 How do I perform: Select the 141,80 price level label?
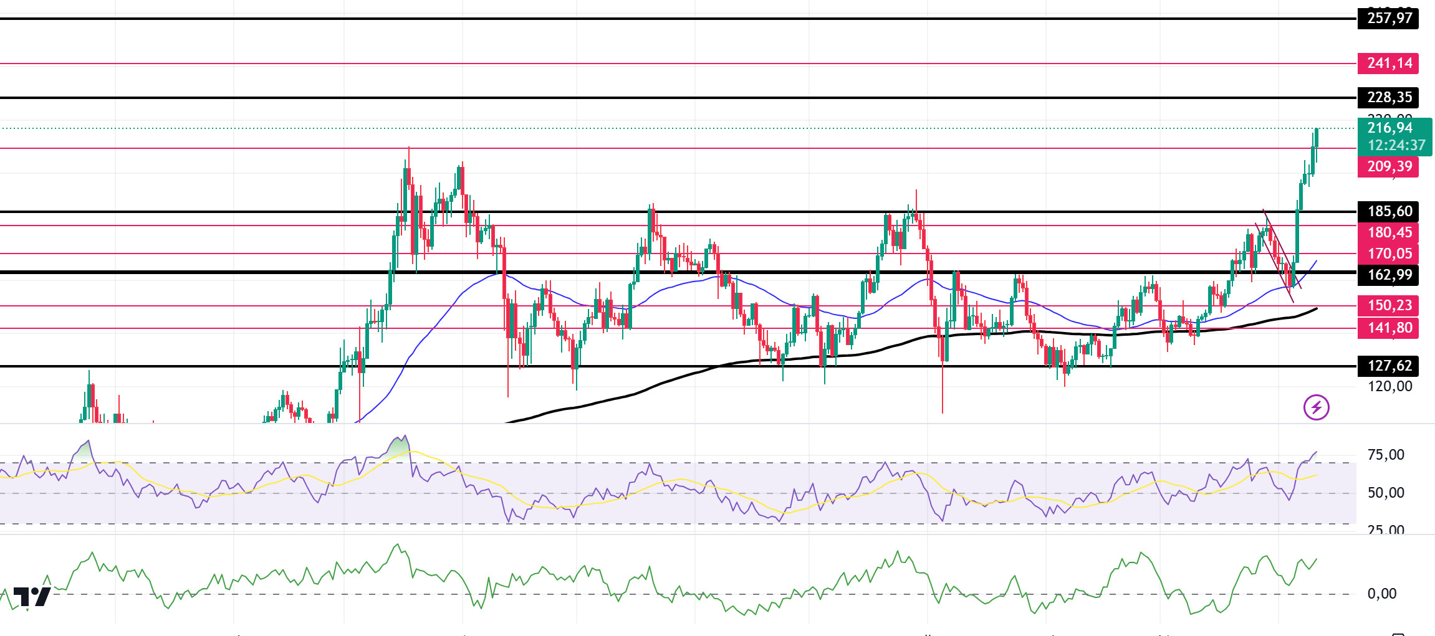[x=1388, y=328]
